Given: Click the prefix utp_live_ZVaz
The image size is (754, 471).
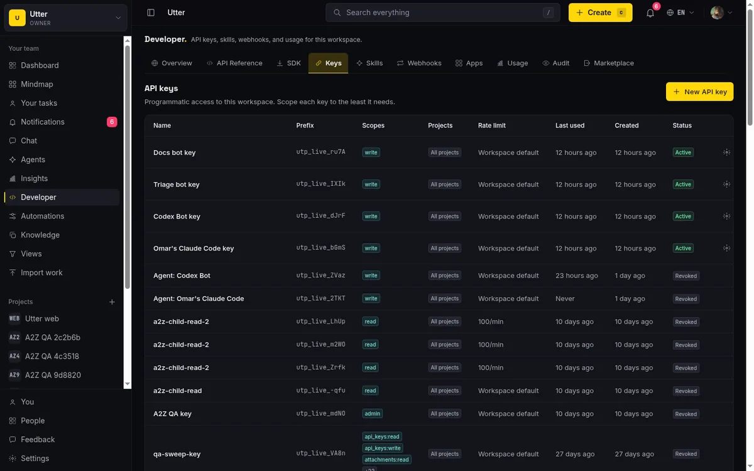Looking at the screenshot, I should pyautogui.click(x=320, y=276).
